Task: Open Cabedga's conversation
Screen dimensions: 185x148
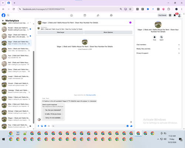Action: (x=16, y=91)
